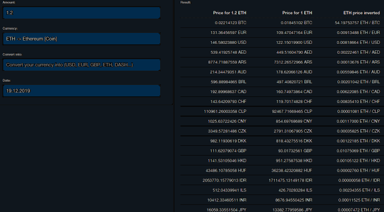Image resolution: width=384 pixels, height=212 pixels.
Task: Click the 'ETH price inverted' column header
Action: click(x=362, y=13)
